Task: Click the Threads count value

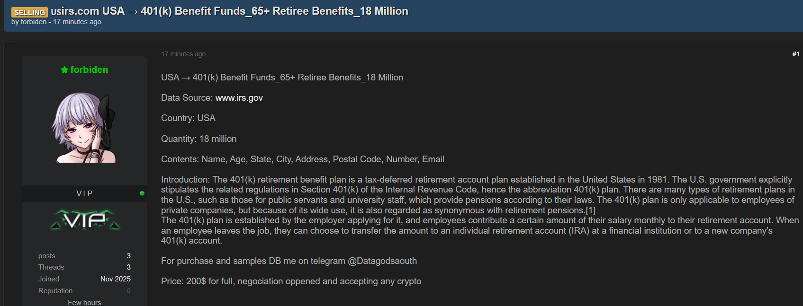Action: pos(128,267)
